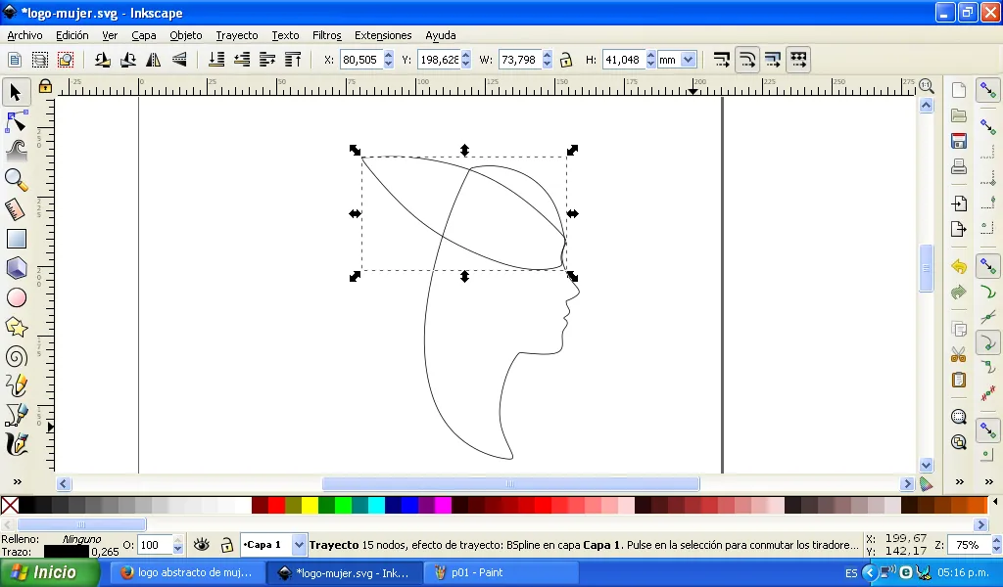1003x587 pixels.
Task: Select the Measure ruler tool
Action: pyautogui.click(x=16, y=209)
